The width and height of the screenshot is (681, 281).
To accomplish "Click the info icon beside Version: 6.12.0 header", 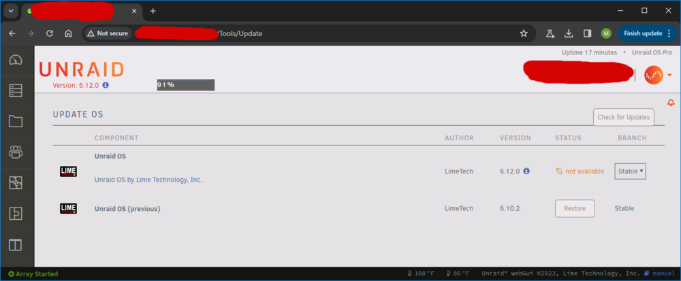I will tap(106, 86).
